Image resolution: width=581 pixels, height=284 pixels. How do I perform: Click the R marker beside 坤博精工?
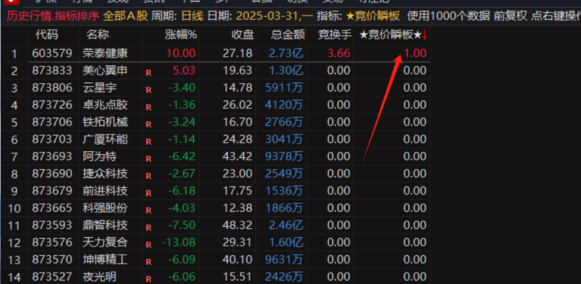(x=149, y=262)
